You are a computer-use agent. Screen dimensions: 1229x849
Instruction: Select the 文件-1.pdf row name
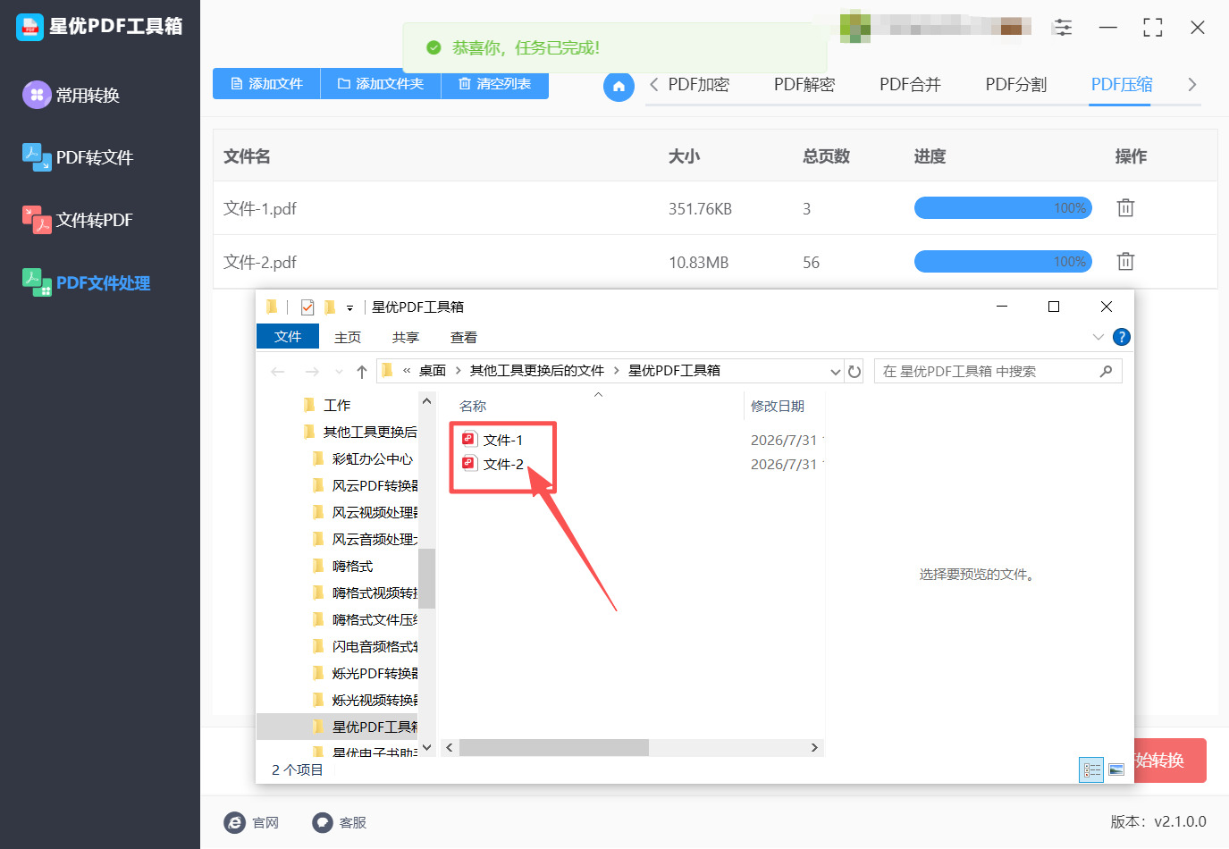(x=260, y=208)
